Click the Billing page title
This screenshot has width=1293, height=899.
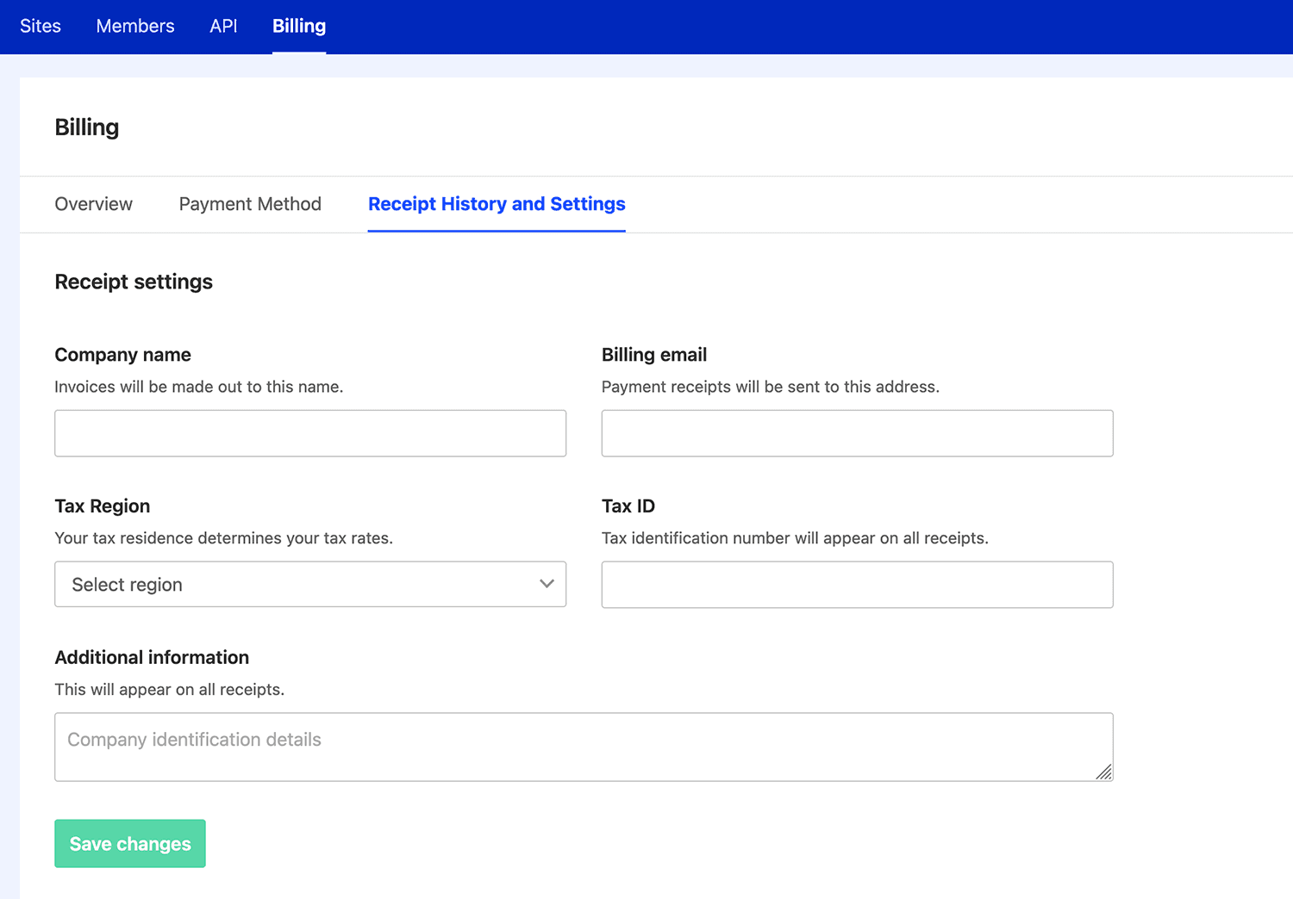(x=86, y=127)
